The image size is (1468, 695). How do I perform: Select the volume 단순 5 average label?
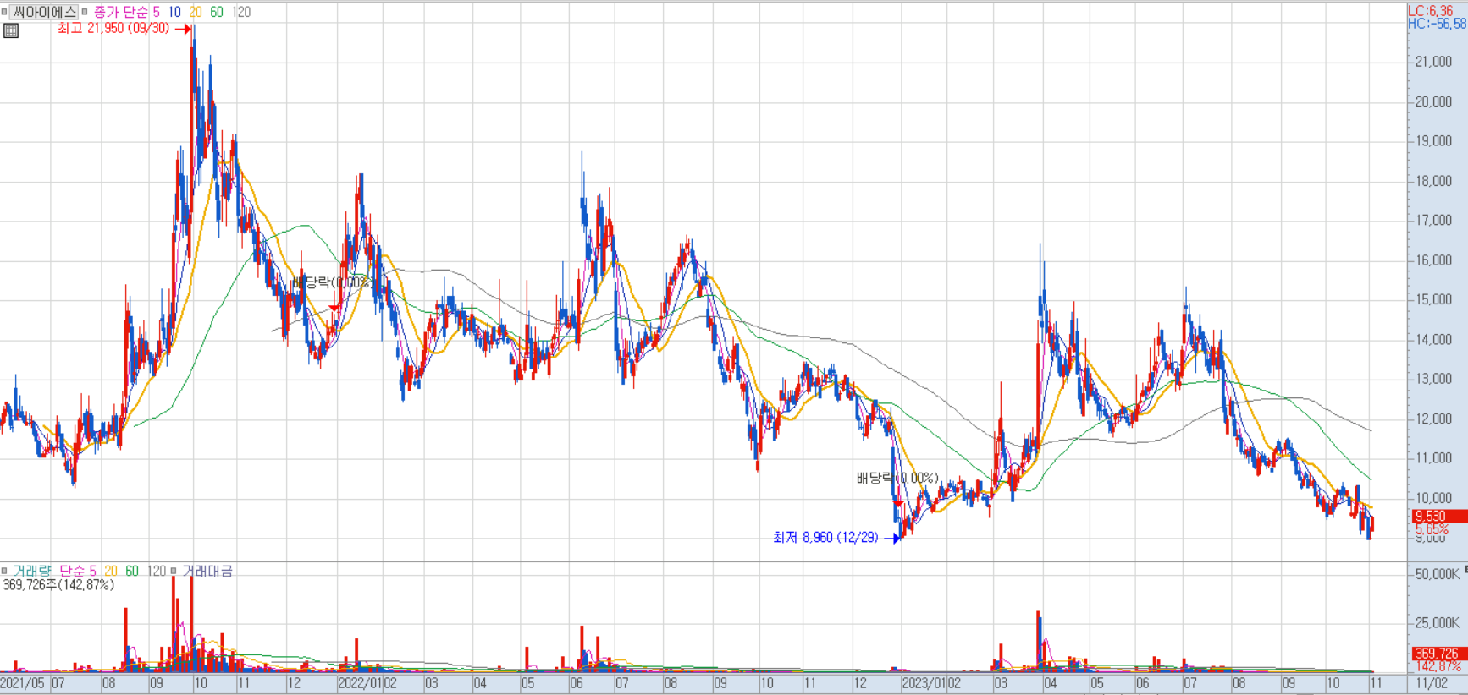tap(78, 571)
